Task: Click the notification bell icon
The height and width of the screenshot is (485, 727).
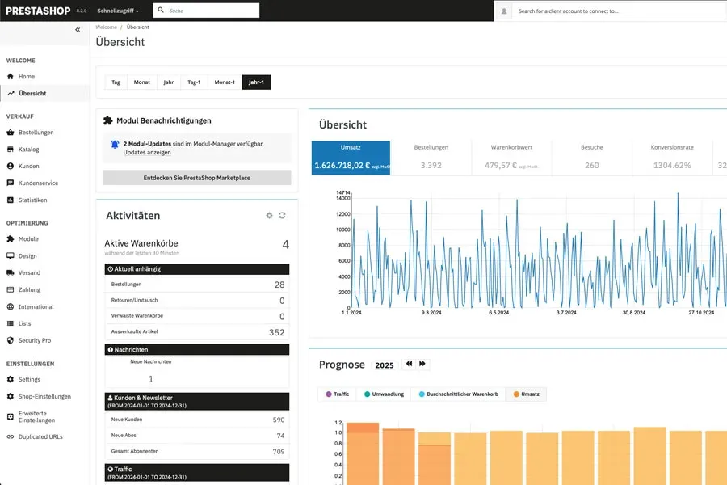Action: click(x=115, y=145)
